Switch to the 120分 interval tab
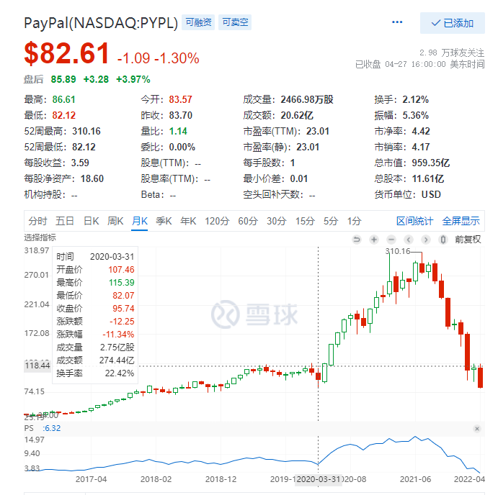Image resolution: width=498 pixels, height=495 pixels. pyautogui.click(x=217, y=221)
